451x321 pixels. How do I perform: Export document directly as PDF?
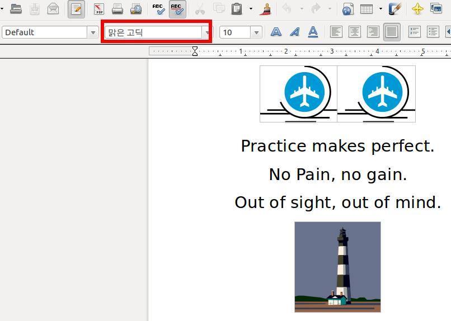tap(99, 9)
